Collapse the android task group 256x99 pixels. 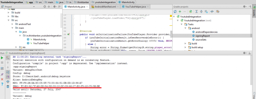185,28
